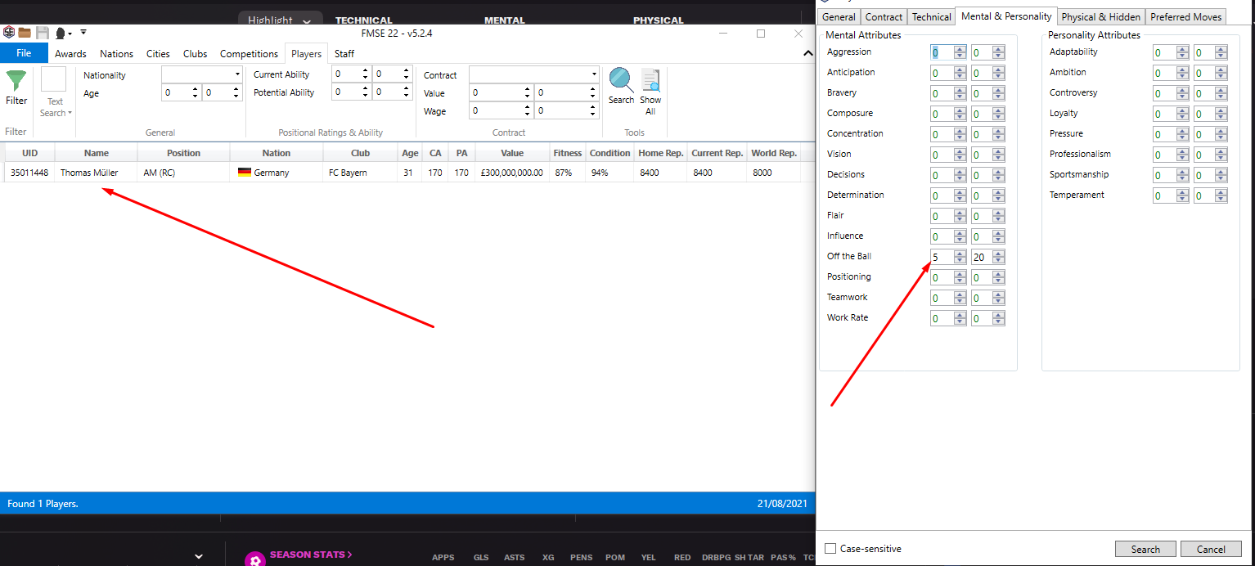1255x566 pixels.
Task: Click the Off the Ball minimum value field
Action: [940, 257]
